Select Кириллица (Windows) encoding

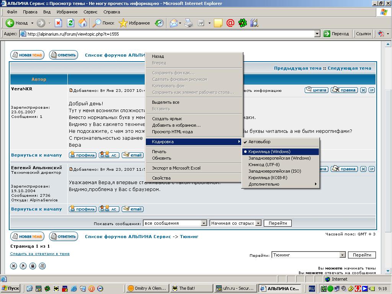click(x=269, y=152)
